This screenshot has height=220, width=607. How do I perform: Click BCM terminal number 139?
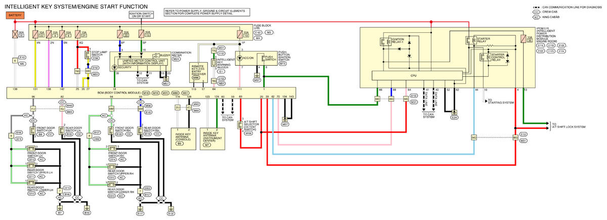click(x=15, y=89)
